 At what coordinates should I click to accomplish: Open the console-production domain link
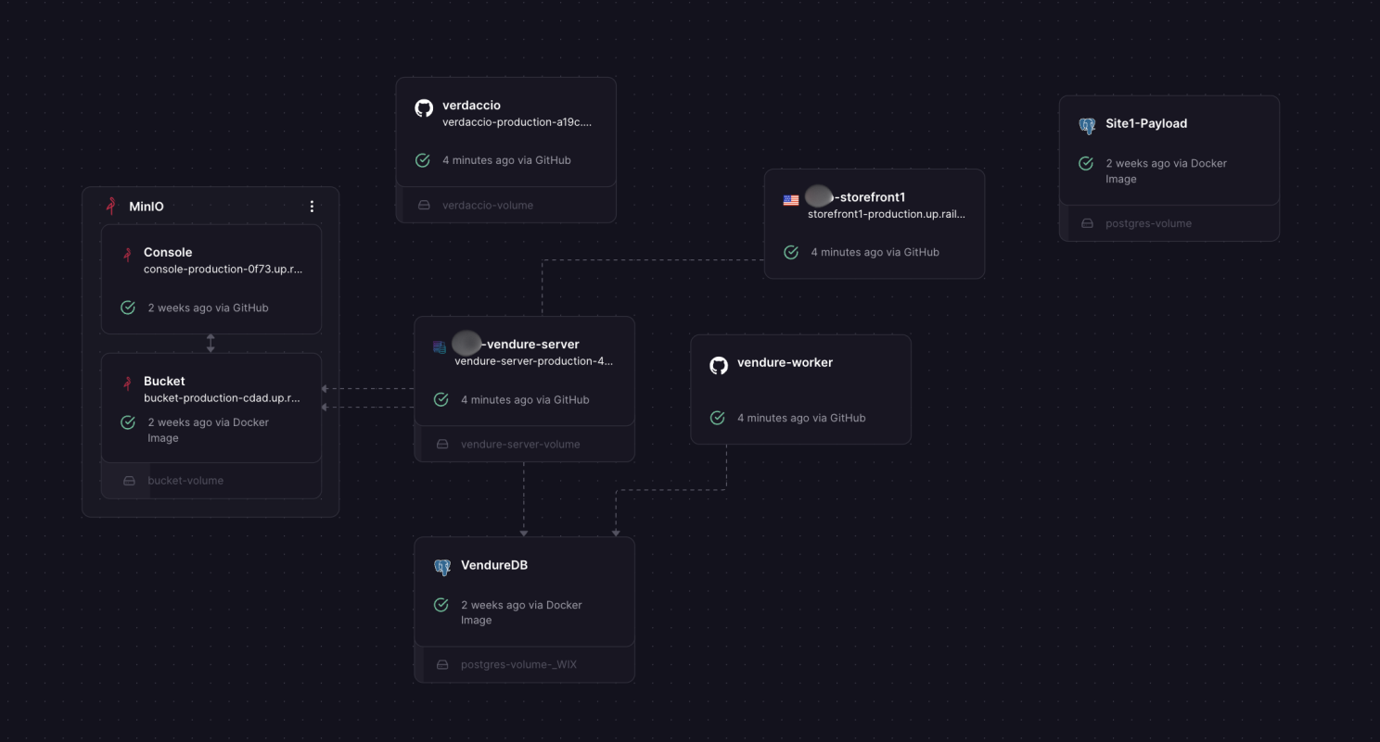223,270
